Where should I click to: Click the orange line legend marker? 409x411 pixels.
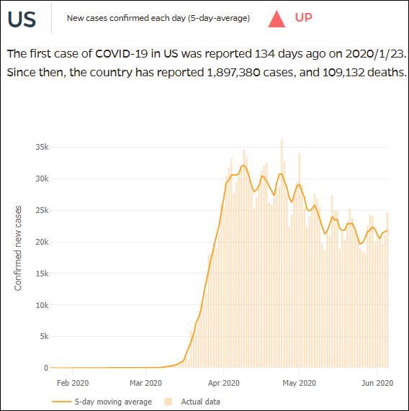[x=62, y=402]
